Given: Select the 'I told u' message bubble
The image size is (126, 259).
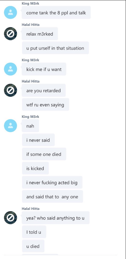Looking at the screenshot, I should pos(34,232).
